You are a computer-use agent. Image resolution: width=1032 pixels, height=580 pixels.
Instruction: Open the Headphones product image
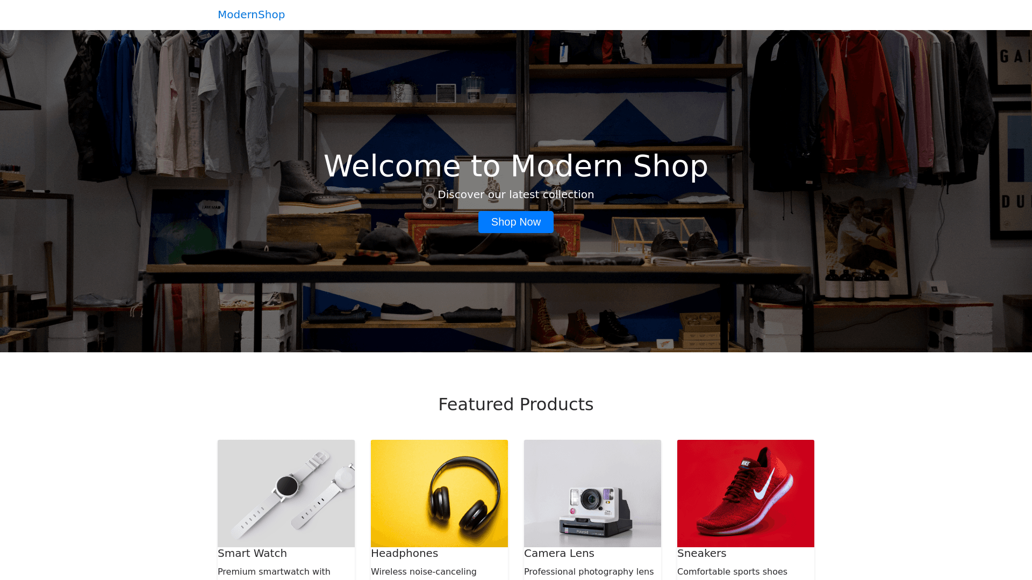pos(439,494)
